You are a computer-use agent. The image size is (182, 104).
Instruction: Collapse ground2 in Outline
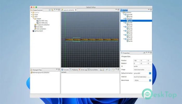(124, 23)
